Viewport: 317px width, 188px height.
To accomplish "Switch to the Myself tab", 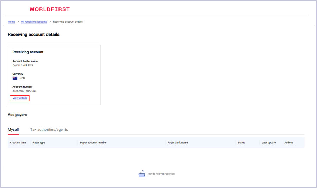I will 13,130.
